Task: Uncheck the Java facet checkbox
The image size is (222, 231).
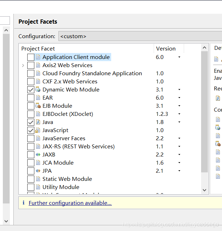Action: coord(31,122)
